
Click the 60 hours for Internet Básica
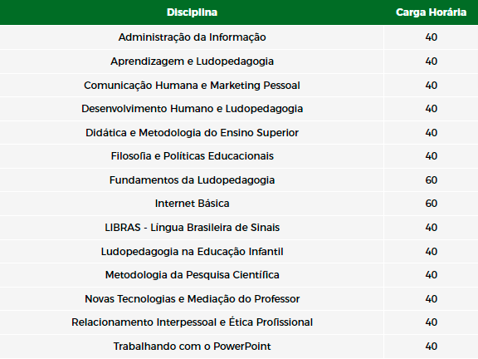[x=432, y=204]
